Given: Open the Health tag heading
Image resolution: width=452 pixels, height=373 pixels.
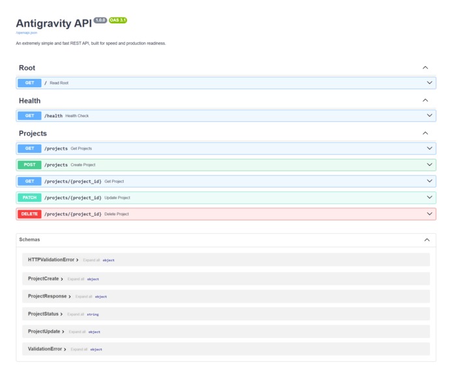Looking at the screenshot, I should coord(30,100).
